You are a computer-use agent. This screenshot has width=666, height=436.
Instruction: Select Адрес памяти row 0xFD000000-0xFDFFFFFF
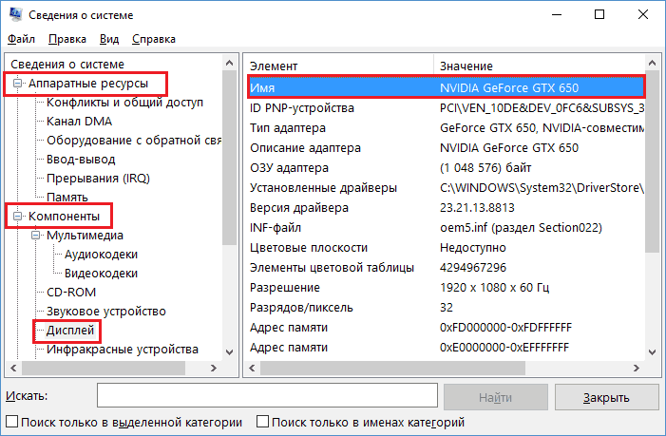click(x=446, y=328)
